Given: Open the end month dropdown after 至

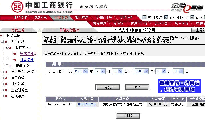Looking at the screenshot, I should tap(164, 71).
